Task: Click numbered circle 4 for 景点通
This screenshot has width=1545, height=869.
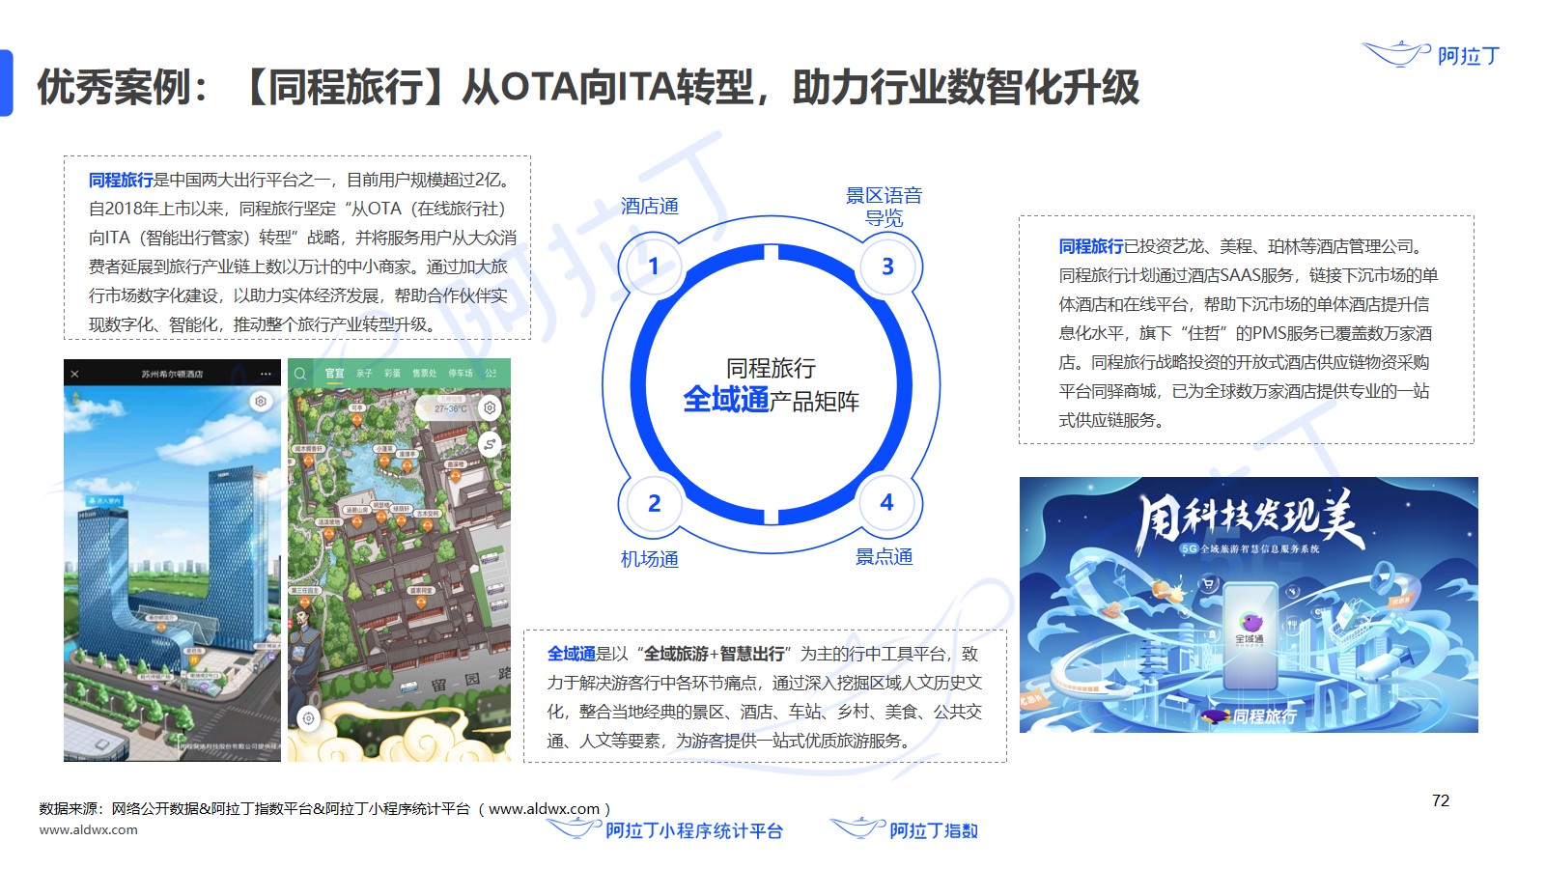Action: point(886,502)
